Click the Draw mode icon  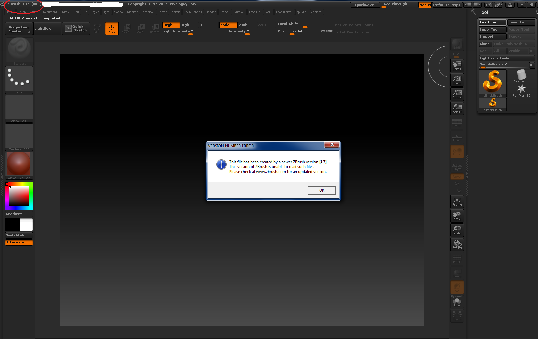[x=112, y=29]
